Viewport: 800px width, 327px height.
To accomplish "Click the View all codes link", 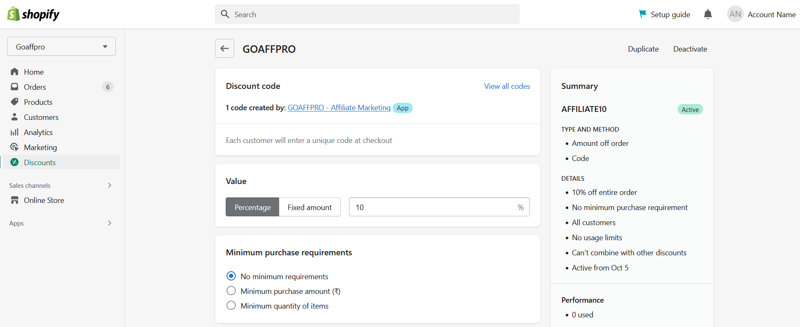I will pyautogui.click(x=507, y=86).
